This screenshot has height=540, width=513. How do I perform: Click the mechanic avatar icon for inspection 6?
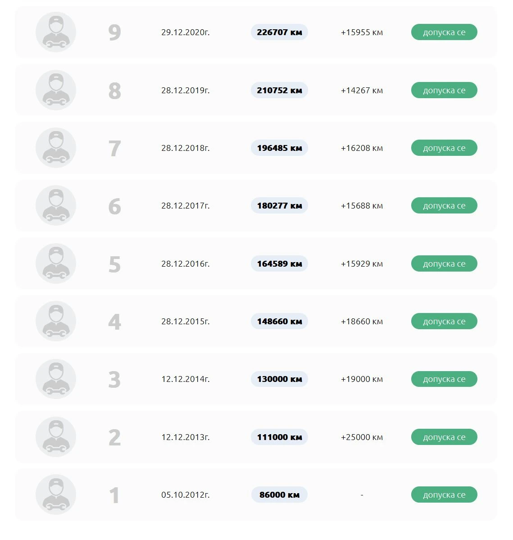[x=56, y=205]
